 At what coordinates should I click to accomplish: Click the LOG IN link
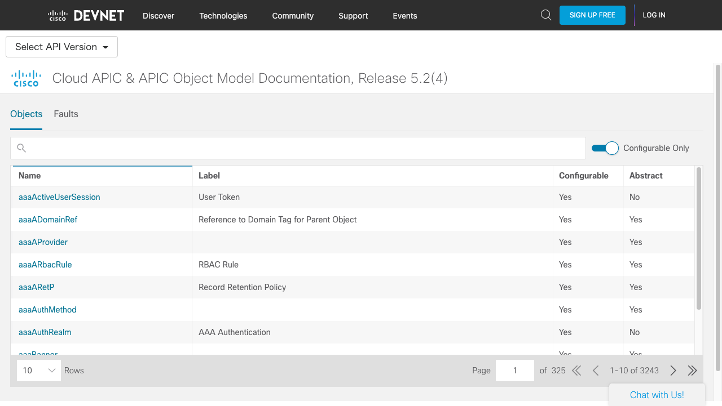(x=654, y=15)
